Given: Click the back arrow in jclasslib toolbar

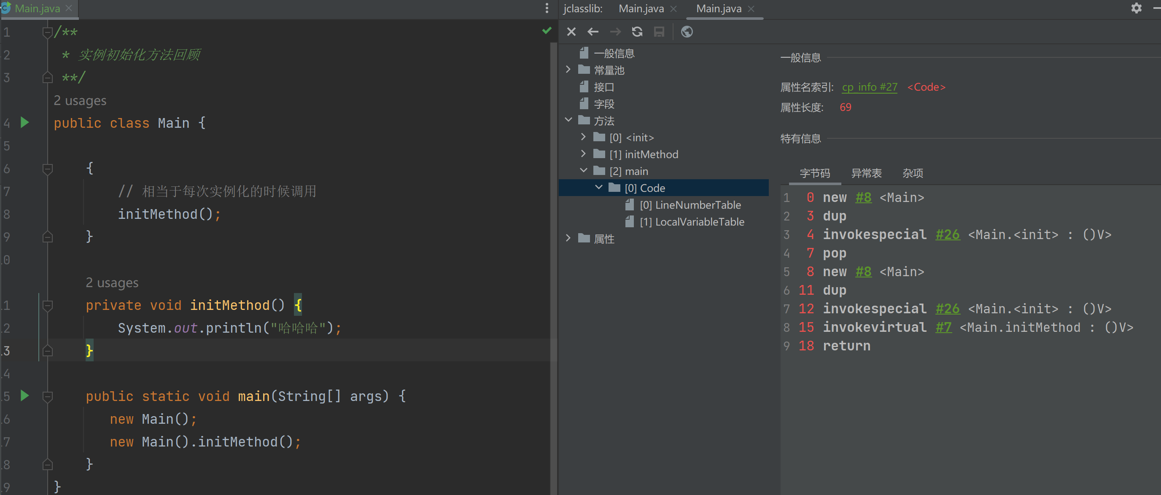Looking at the screenshot, I should point(593,32).
